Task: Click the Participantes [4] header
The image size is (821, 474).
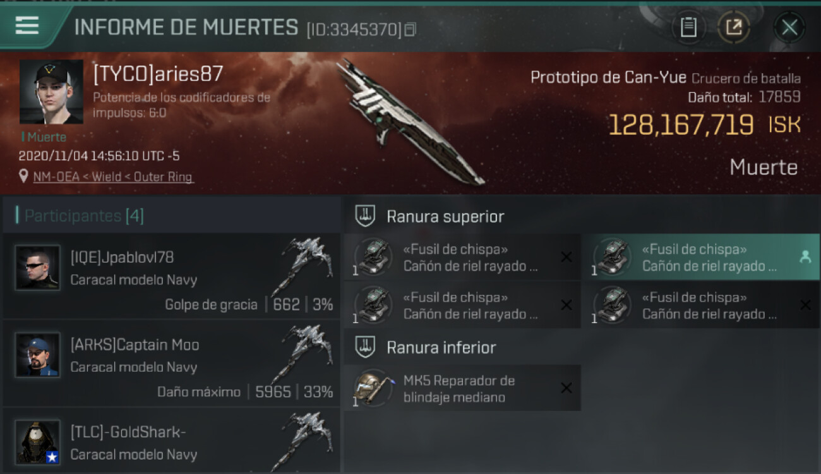Action: [84, 216]
